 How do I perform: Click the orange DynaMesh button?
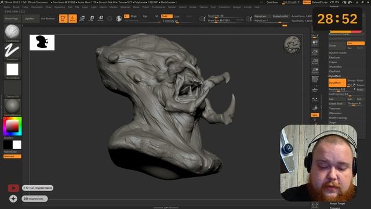tap(337, 83)
